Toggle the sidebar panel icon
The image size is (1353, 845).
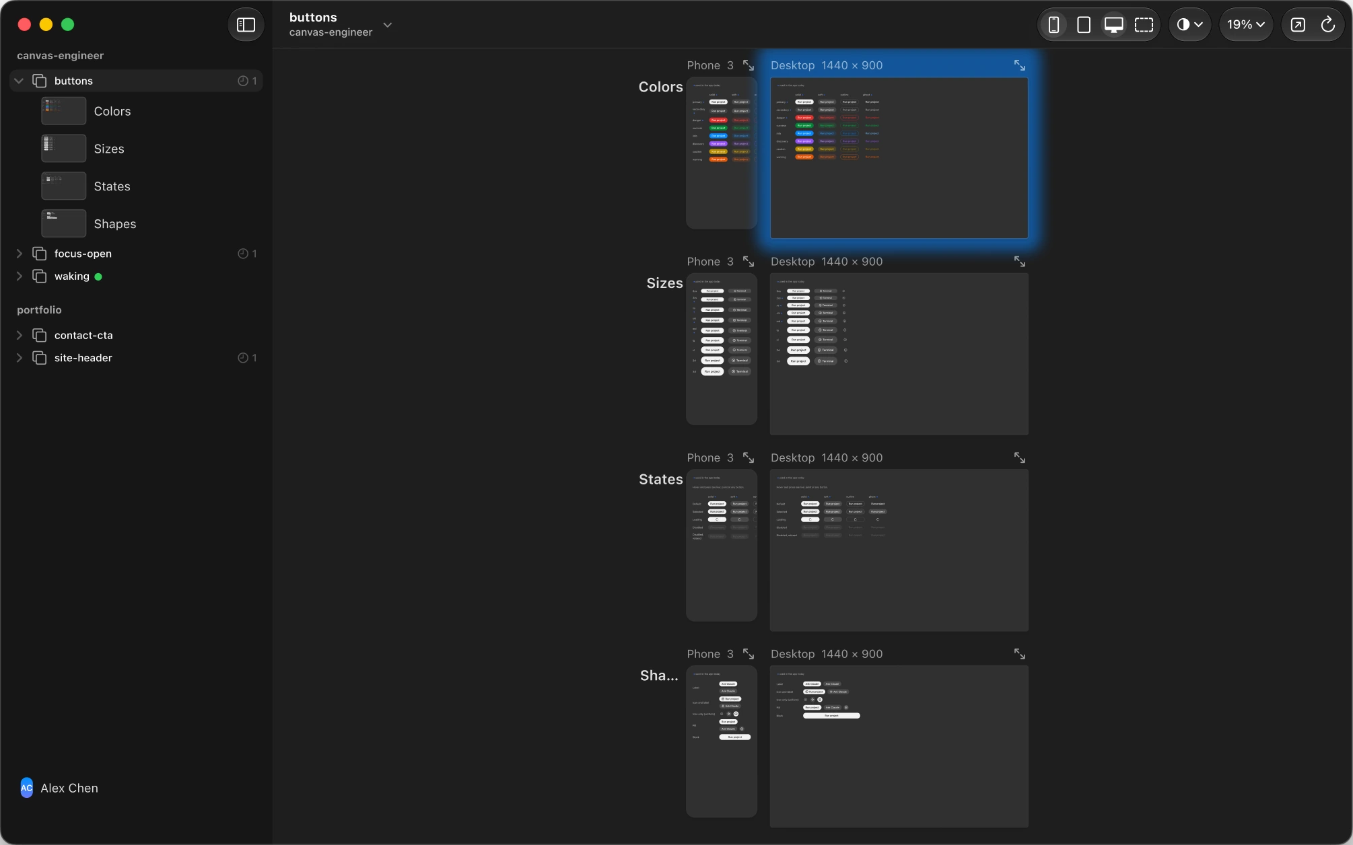tap(246, 25)
